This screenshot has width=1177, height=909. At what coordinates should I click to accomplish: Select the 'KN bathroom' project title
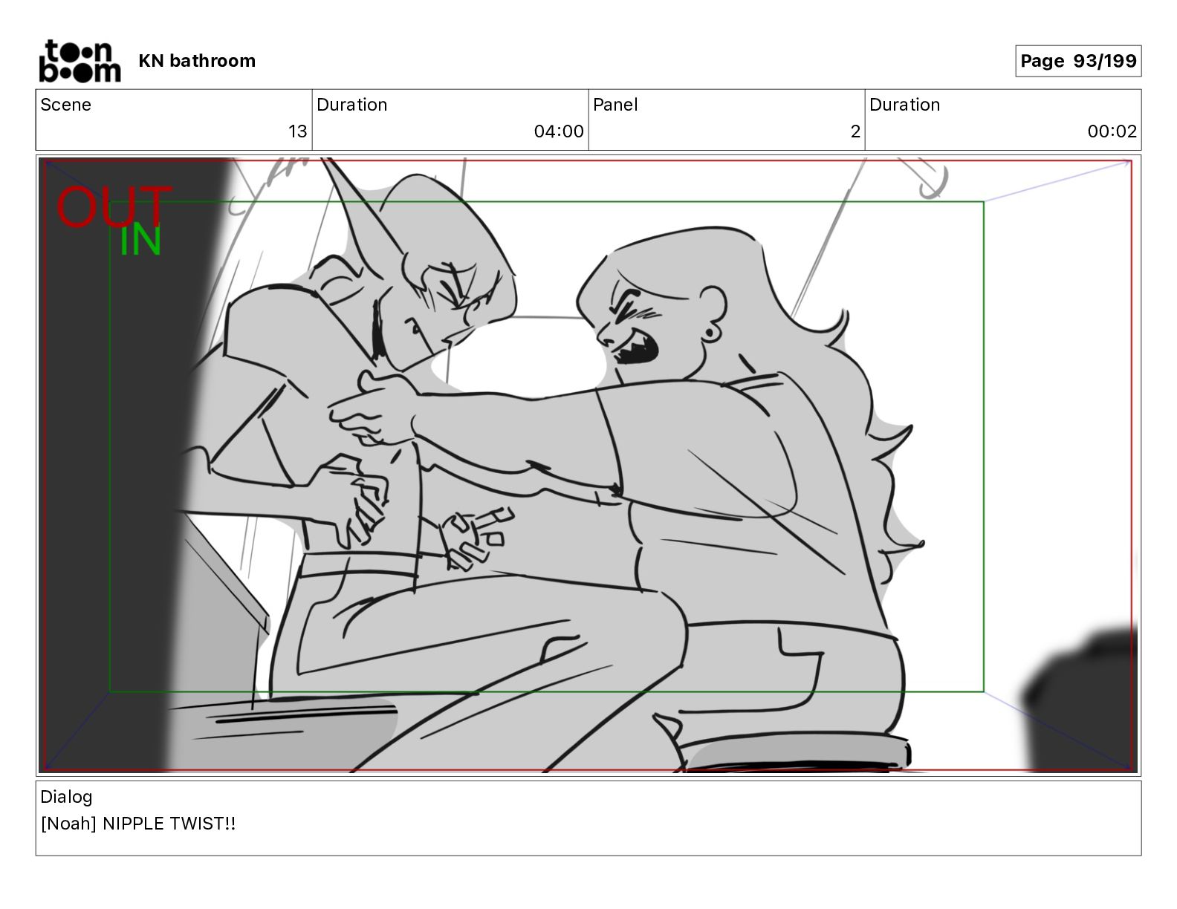pyautogui.click(x=197, y=61)
